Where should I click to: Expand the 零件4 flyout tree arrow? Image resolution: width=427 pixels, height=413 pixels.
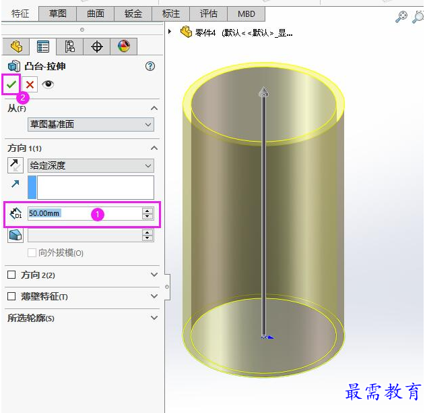(170, 31)
